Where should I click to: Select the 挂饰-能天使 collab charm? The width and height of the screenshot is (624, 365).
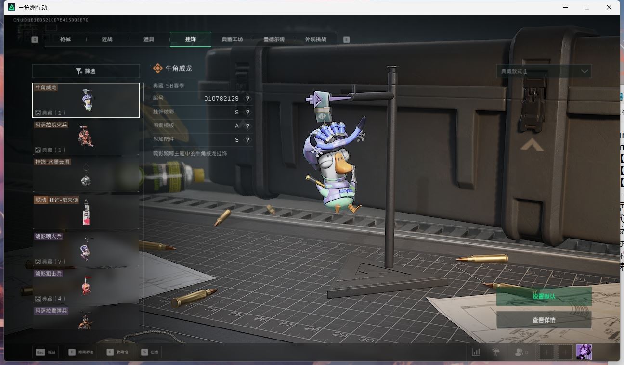(86, 212)
